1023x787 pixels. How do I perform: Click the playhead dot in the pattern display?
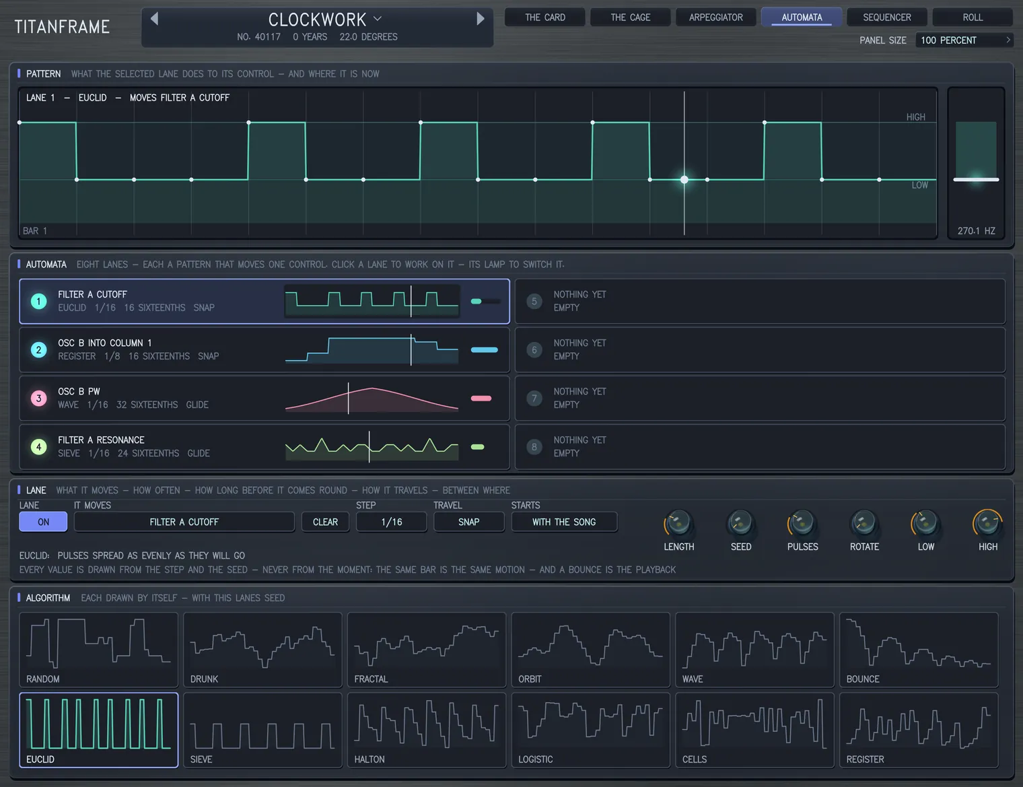pos(684,180)
